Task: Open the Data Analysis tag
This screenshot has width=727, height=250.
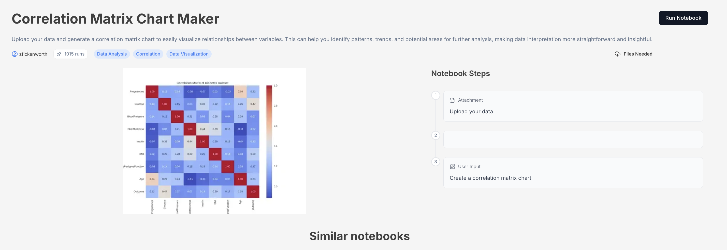Action: [x=112, y=54]
